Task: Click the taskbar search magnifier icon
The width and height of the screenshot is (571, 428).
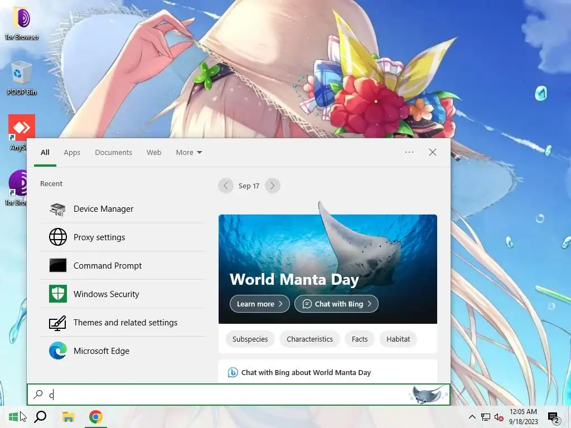Action: [40, 417]
